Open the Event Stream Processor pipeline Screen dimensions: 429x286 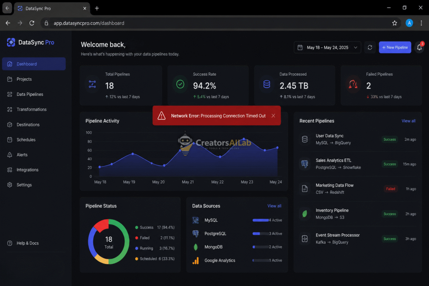click(358, 239)
